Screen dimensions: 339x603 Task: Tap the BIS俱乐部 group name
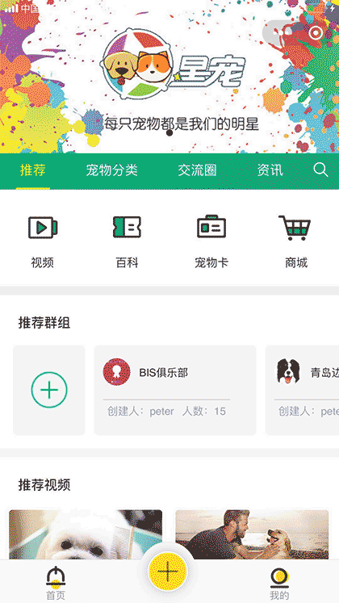pos(163,373)
